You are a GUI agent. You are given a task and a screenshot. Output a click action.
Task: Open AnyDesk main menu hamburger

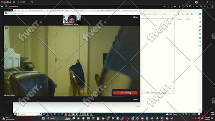212,6
